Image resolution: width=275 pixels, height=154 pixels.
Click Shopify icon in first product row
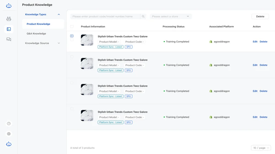tap(211, 41)
